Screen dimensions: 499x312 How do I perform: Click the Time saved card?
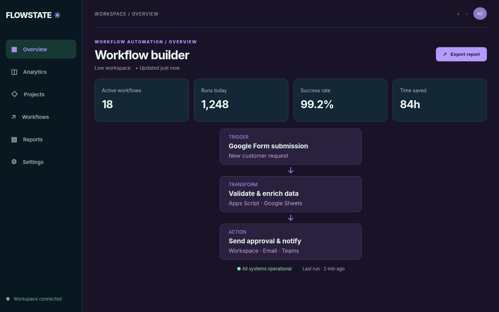pyautogui.click(x=440, y=100)
